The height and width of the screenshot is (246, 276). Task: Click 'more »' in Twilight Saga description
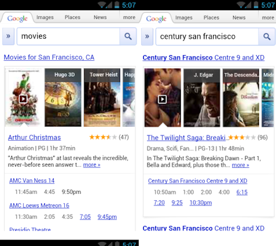coord(241,165)
